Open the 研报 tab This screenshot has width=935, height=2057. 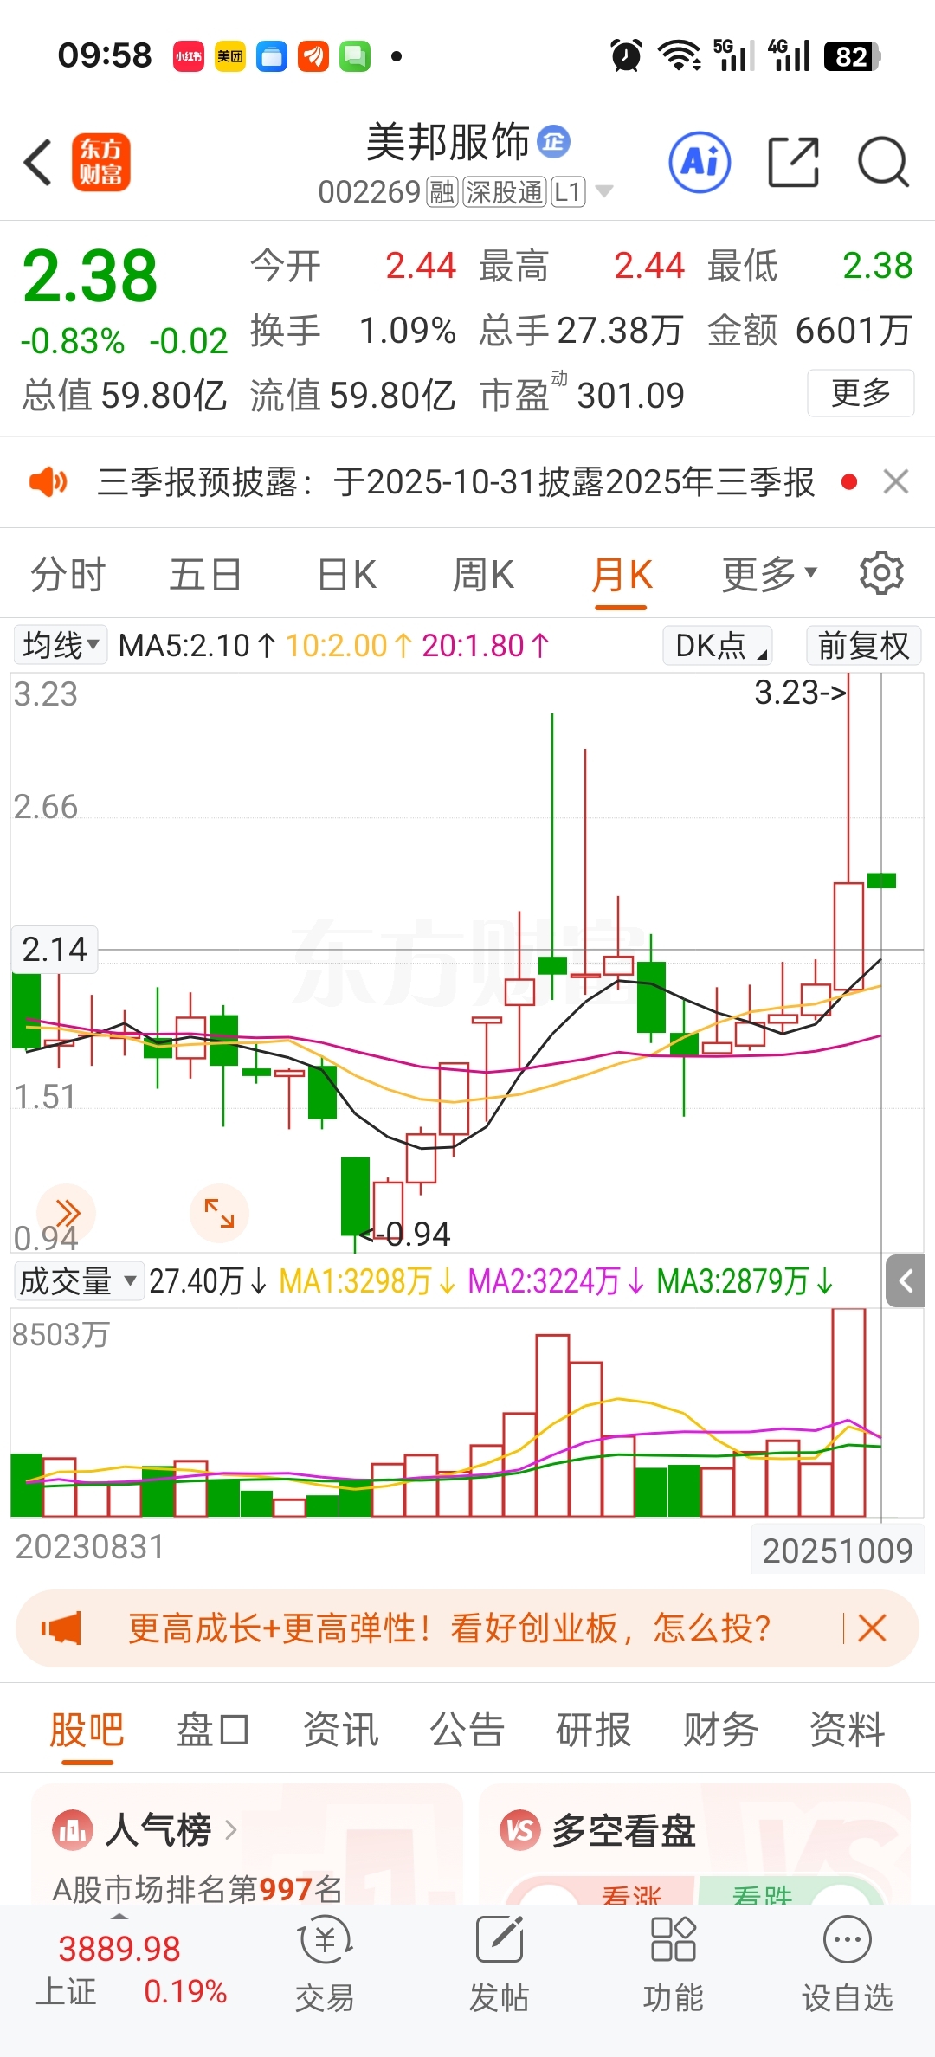point(594,1731)
